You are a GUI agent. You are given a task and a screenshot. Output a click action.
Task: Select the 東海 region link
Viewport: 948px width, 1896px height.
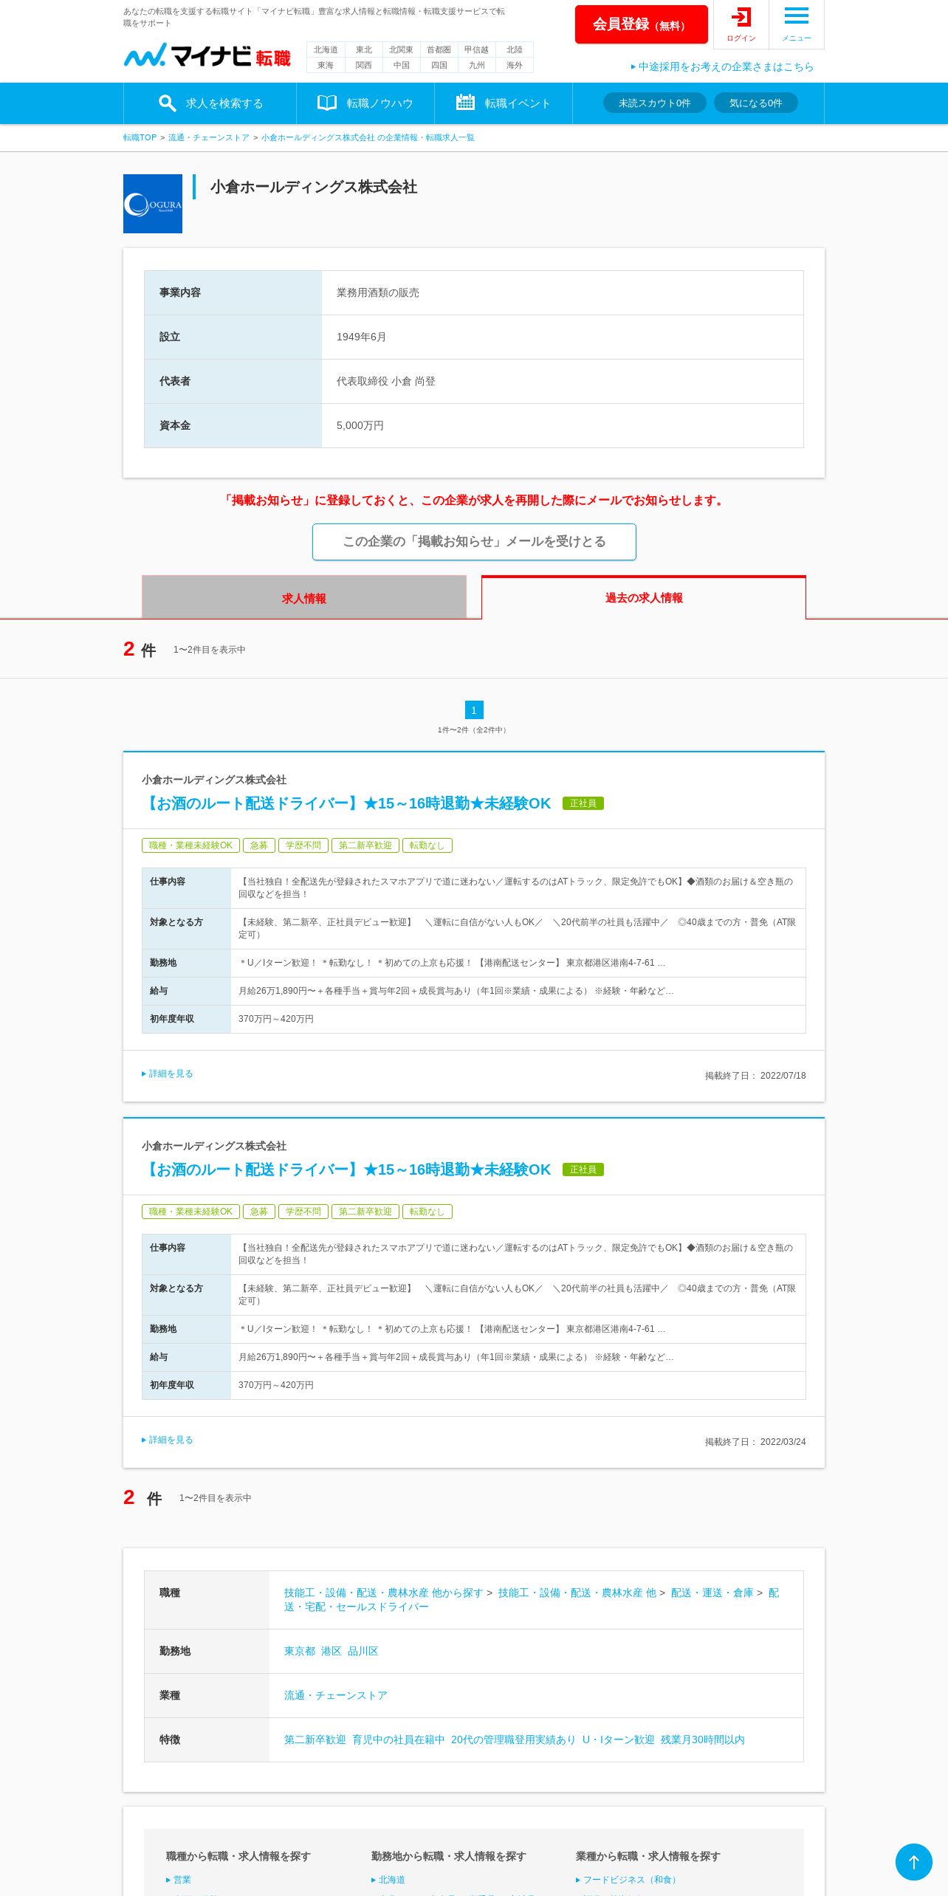(x=326, y=65)
